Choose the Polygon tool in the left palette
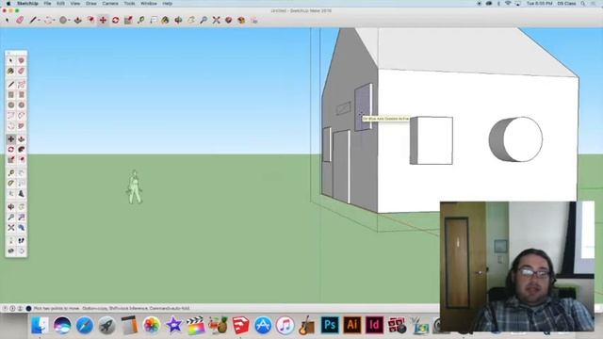The width and height of the screenshot is (603, 339). [22, 105]
